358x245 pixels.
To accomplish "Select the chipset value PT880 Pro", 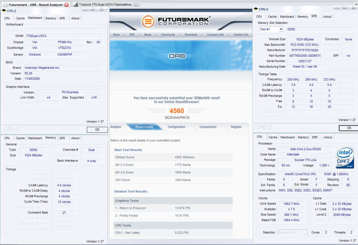I will (x=65, y=42).
